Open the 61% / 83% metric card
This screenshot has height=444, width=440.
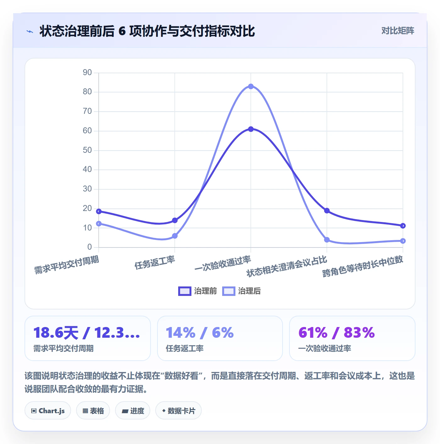click(352, 338)
